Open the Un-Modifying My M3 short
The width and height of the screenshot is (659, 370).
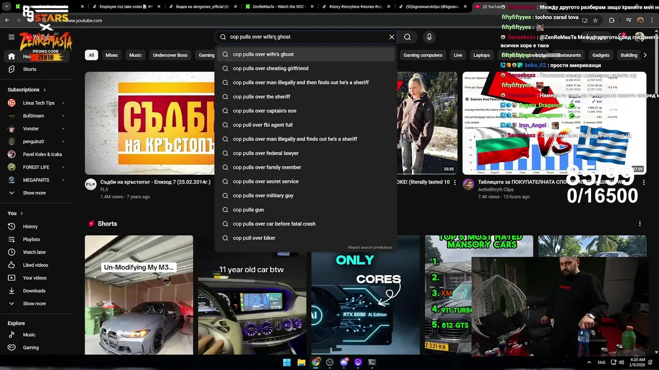click(139, 295)
